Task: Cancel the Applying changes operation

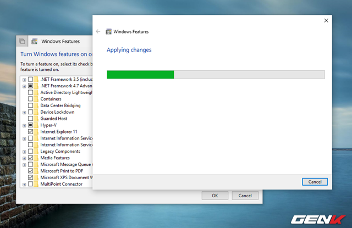Action: coord(315,182)
